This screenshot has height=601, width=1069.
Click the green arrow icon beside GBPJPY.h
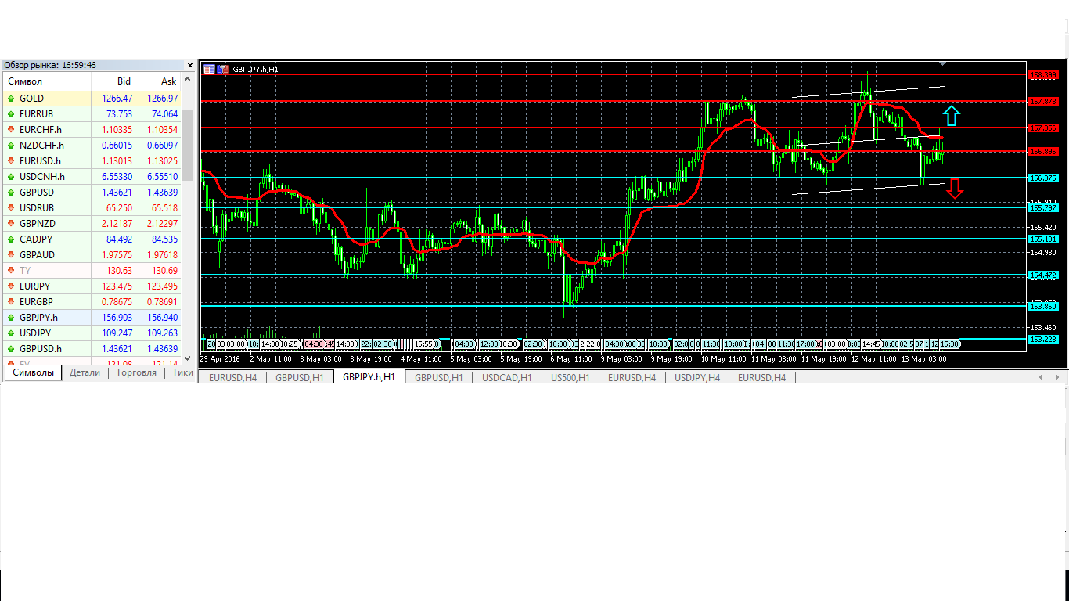tap(11, 318)
